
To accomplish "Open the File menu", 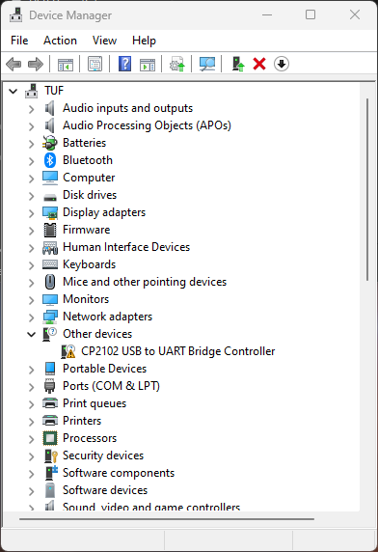I will pyautogui.click(x=19, y=41).
